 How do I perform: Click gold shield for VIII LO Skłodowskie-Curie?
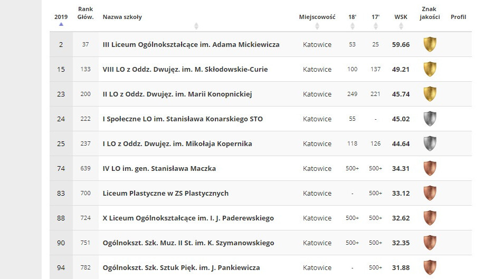click(430, 69)
